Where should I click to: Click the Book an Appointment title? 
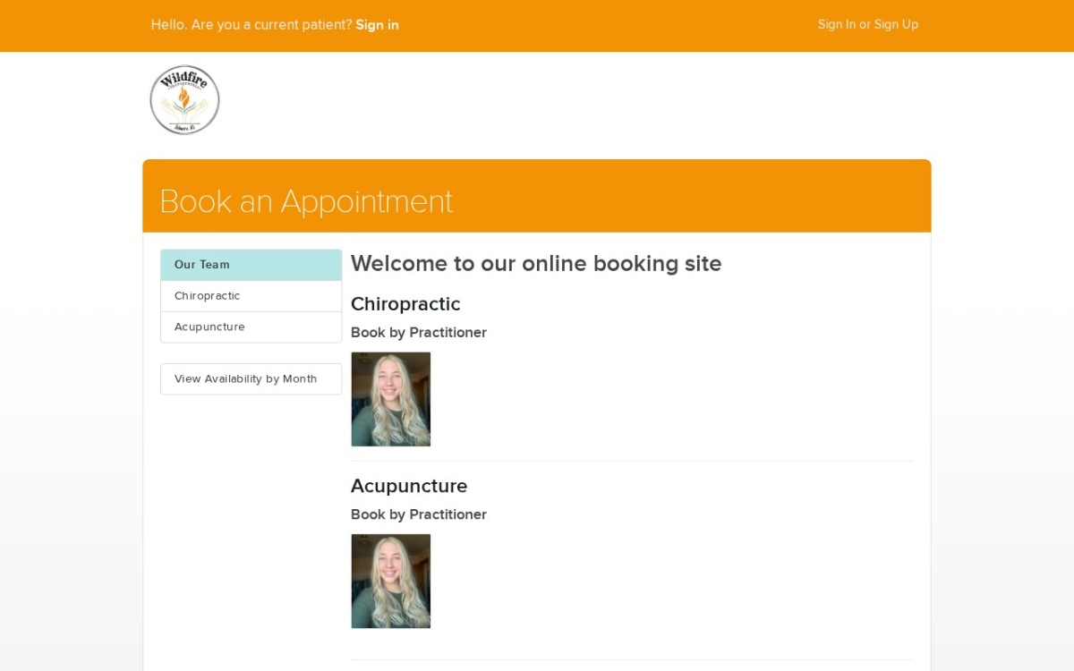[x=306, y=201]
